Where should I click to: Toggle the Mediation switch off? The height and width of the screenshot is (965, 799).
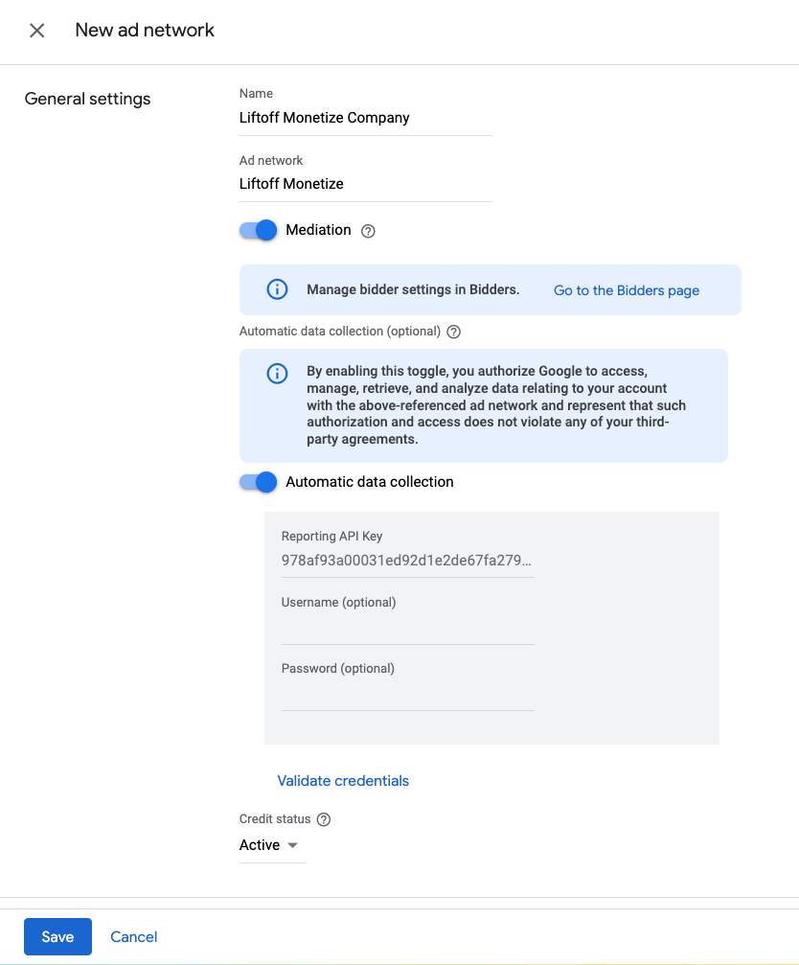[259, 230]
